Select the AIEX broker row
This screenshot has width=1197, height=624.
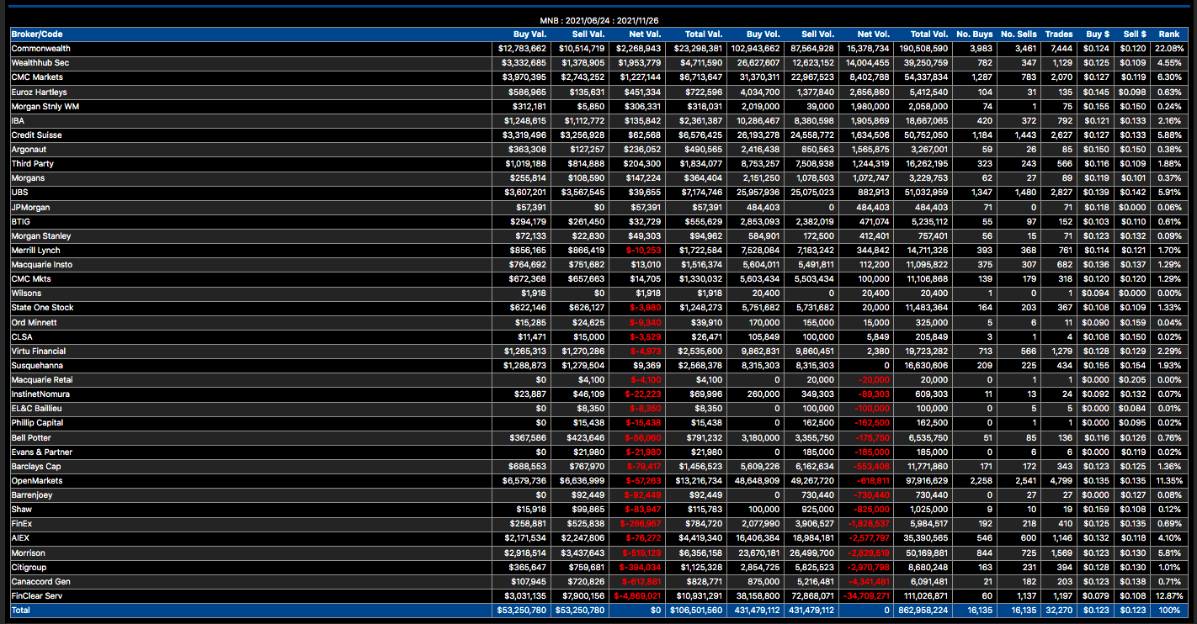pos(598,537)
